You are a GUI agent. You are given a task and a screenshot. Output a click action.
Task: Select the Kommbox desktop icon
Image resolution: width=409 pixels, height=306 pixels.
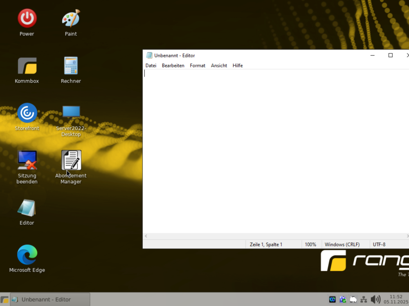point(27,66)
